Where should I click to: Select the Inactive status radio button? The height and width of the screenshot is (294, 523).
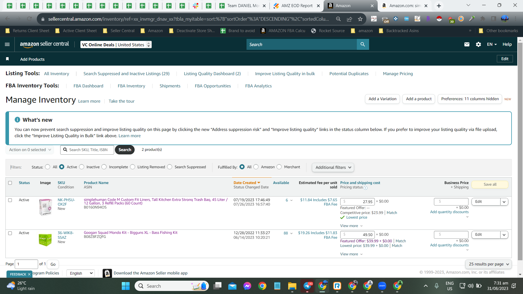pyautogui.click(x=82, y=167)
